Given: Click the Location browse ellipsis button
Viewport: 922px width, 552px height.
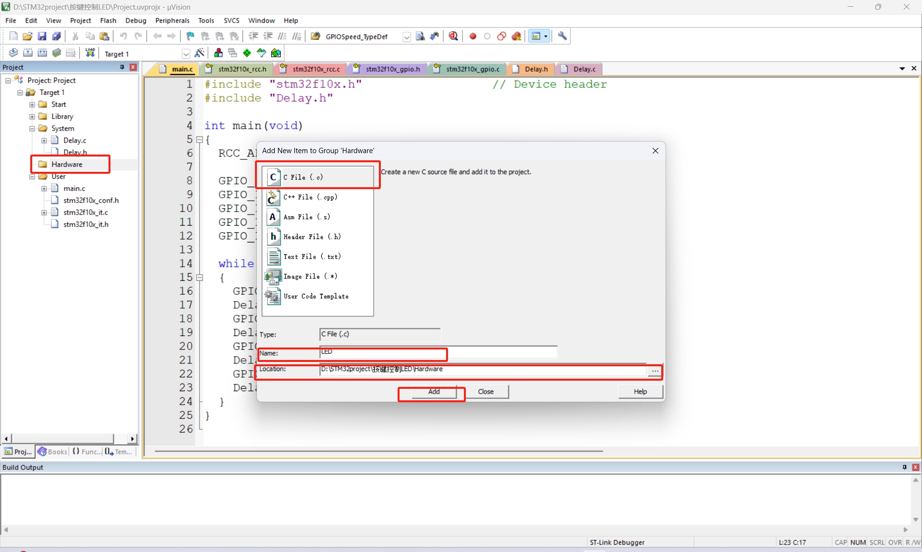Looking at the screenshot, I should [655, 371].
